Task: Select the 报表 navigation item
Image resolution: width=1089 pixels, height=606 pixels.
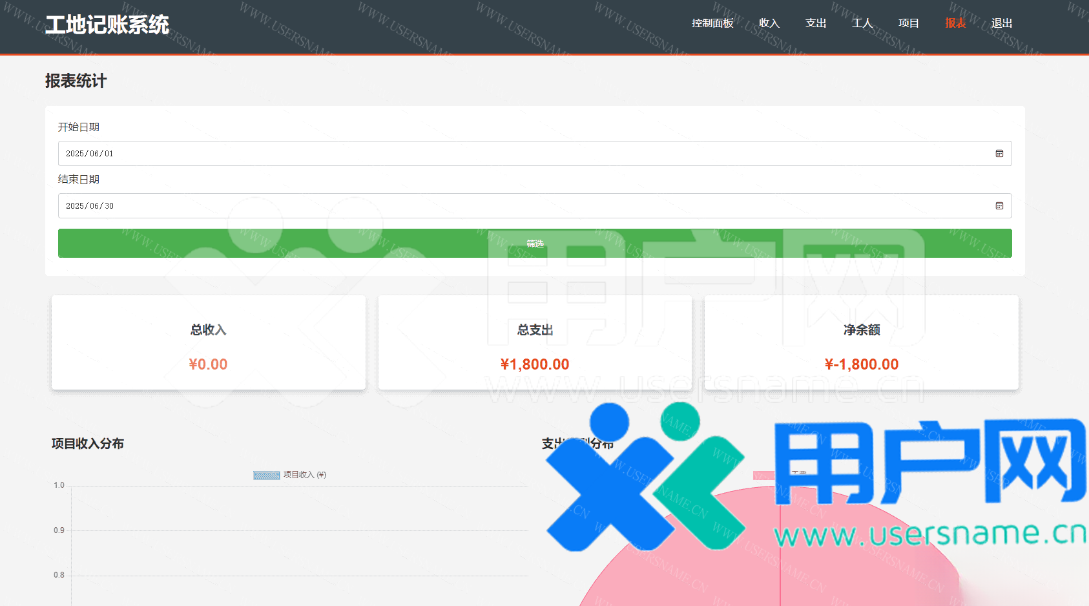Action: (x=955, y=23)
